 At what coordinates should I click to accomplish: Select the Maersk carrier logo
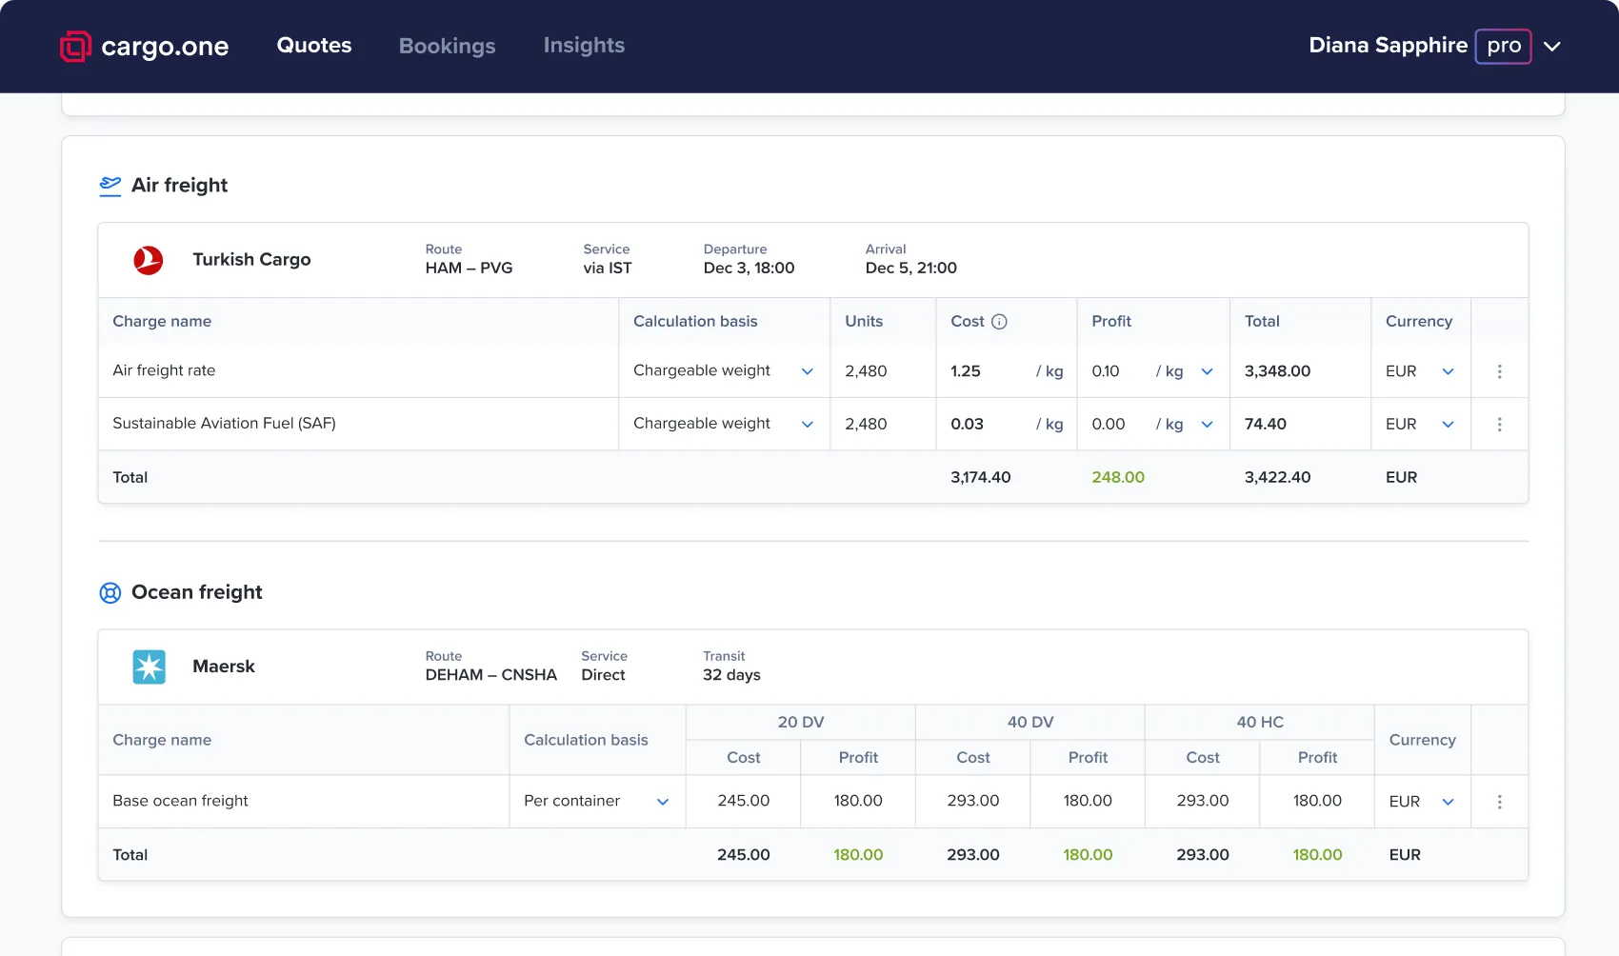pos(149,667)
